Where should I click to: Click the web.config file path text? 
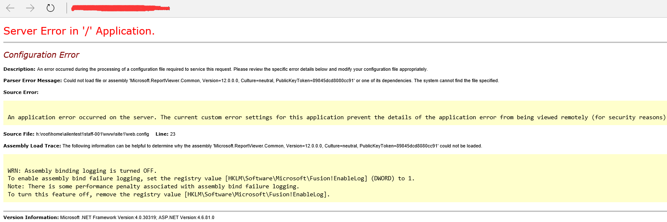click(x=93, y=134)
